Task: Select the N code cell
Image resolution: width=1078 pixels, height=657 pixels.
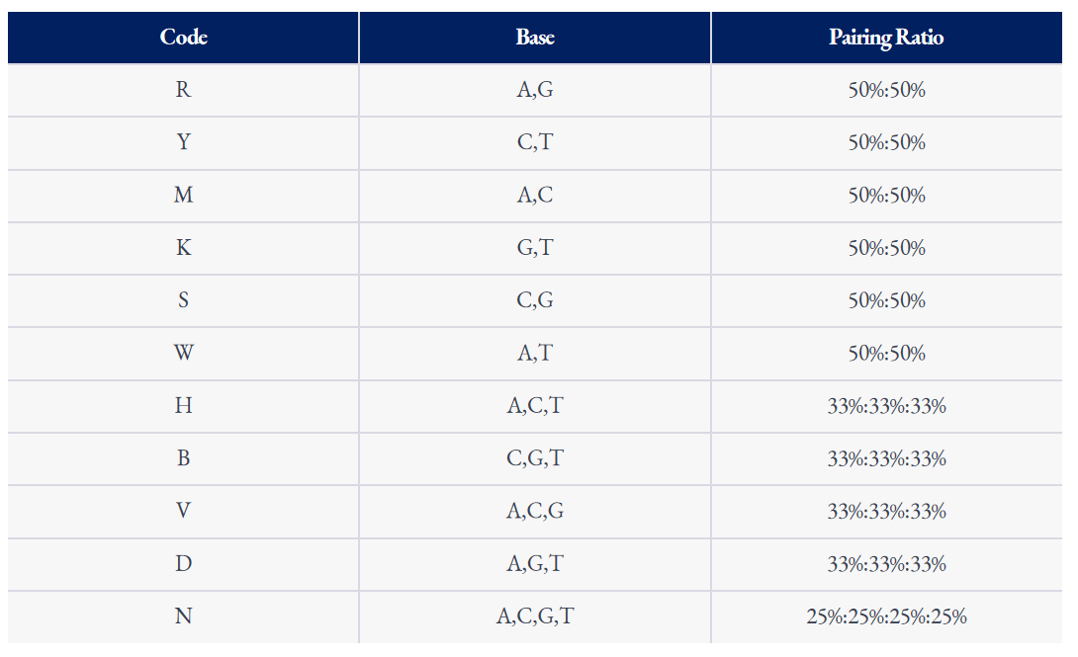Action: pos(183,617)
